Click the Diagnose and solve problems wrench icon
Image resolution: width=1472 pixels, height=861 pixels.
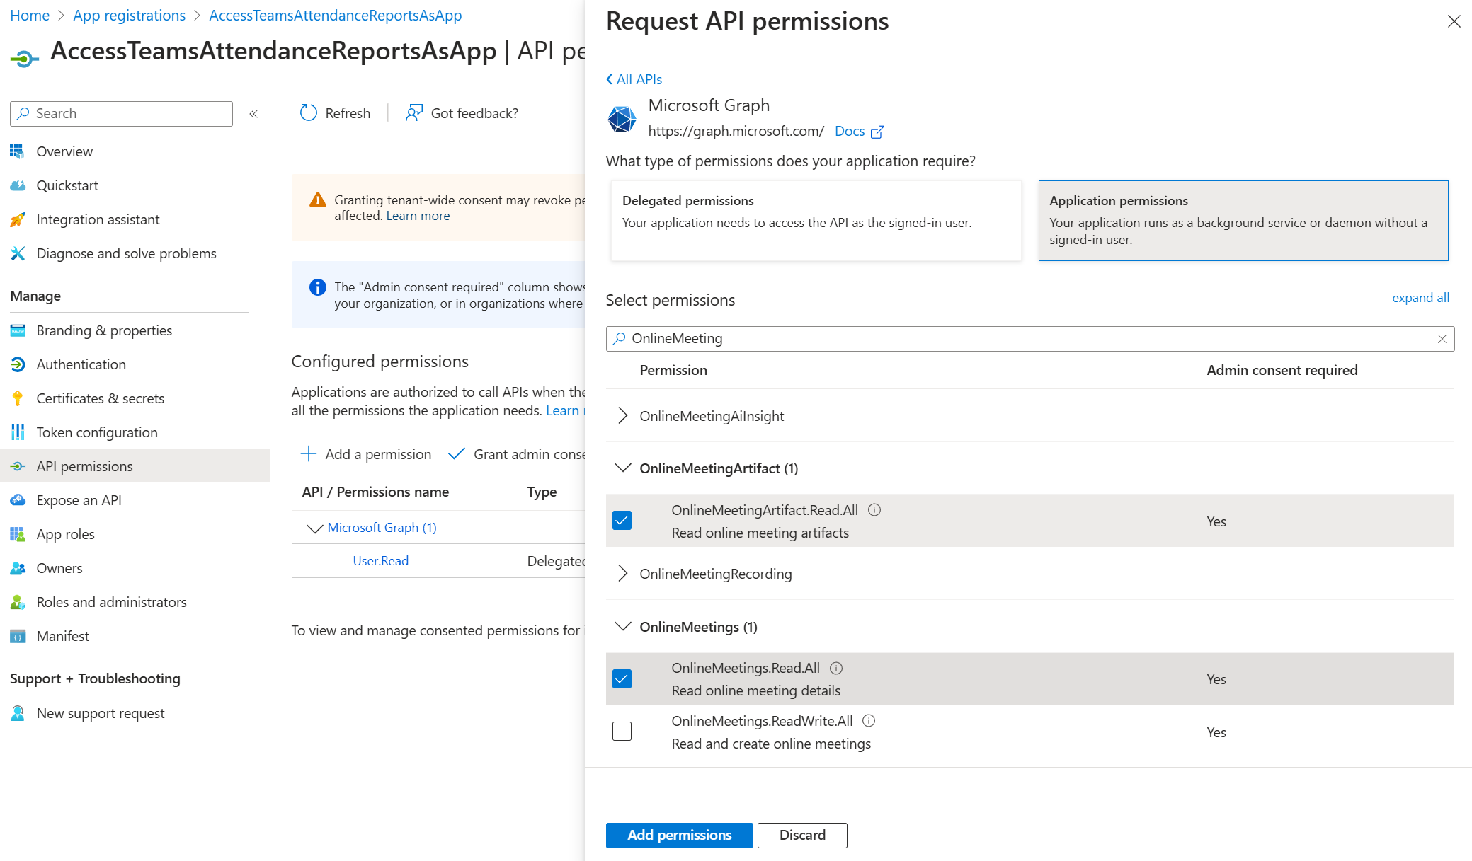point(18,253)
